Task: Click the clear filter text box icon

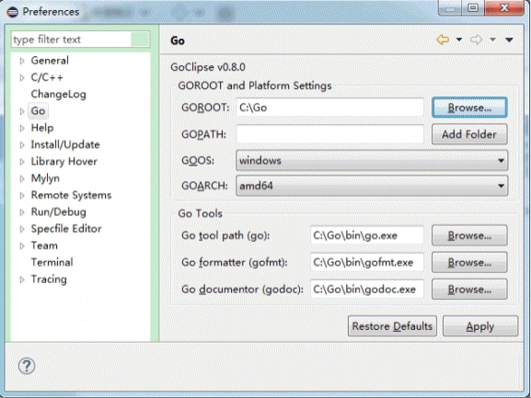Action: [x=140, y=40]
